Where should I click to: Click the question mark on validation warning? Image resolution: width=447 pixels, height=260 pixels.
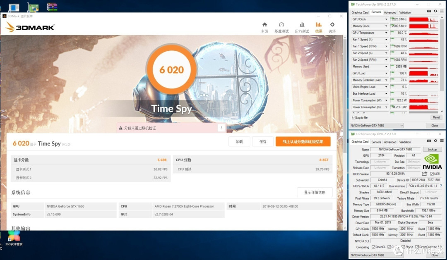point(221,128)
